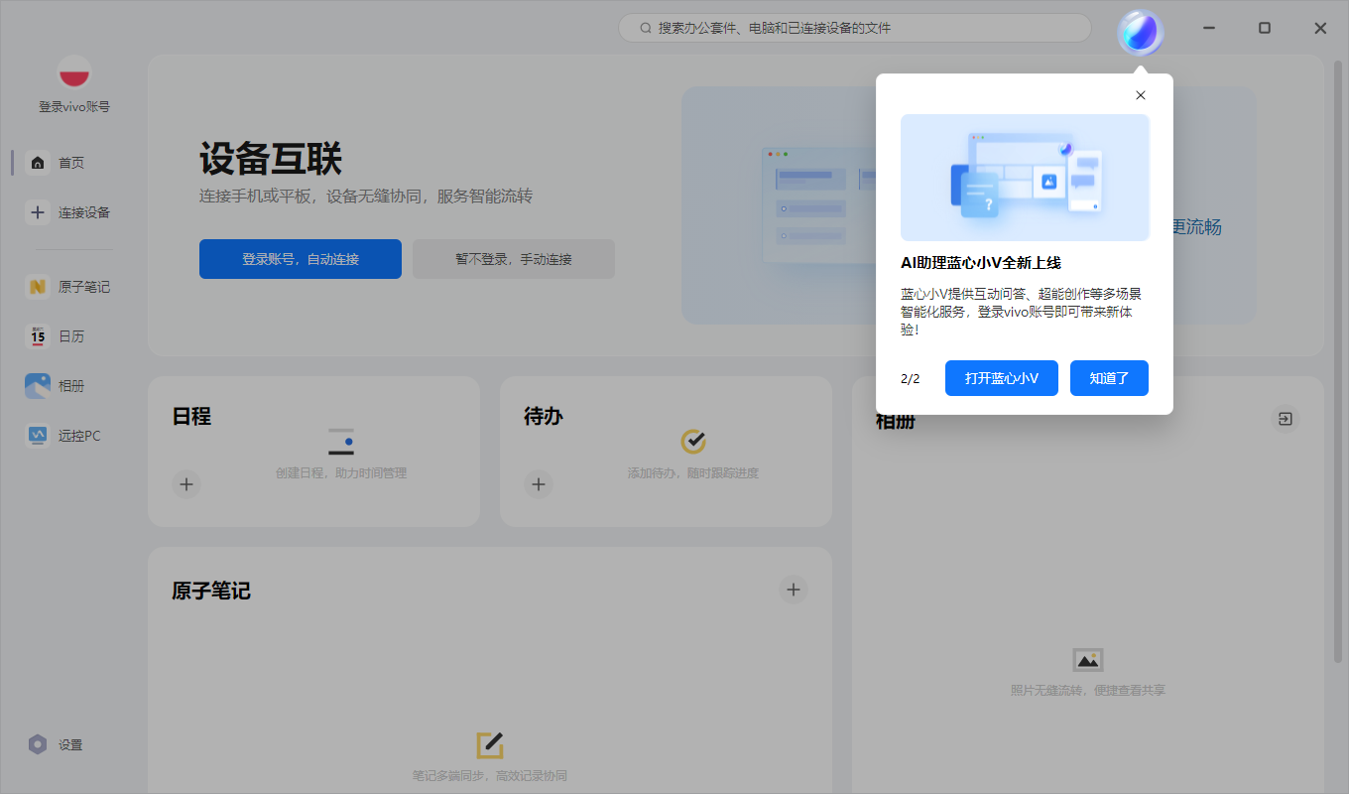Click the 设备互联 heading
The width and height of the screenshot is (1349, 794).
(271, 159)
